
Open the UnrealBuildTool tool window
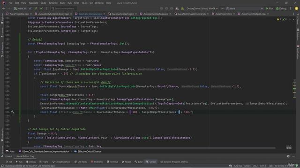(x=61, y=162)
